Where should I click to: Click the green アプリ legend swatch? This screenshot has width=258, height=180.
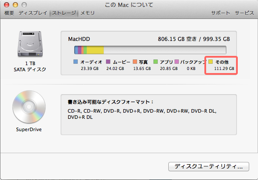pos(156,62)
